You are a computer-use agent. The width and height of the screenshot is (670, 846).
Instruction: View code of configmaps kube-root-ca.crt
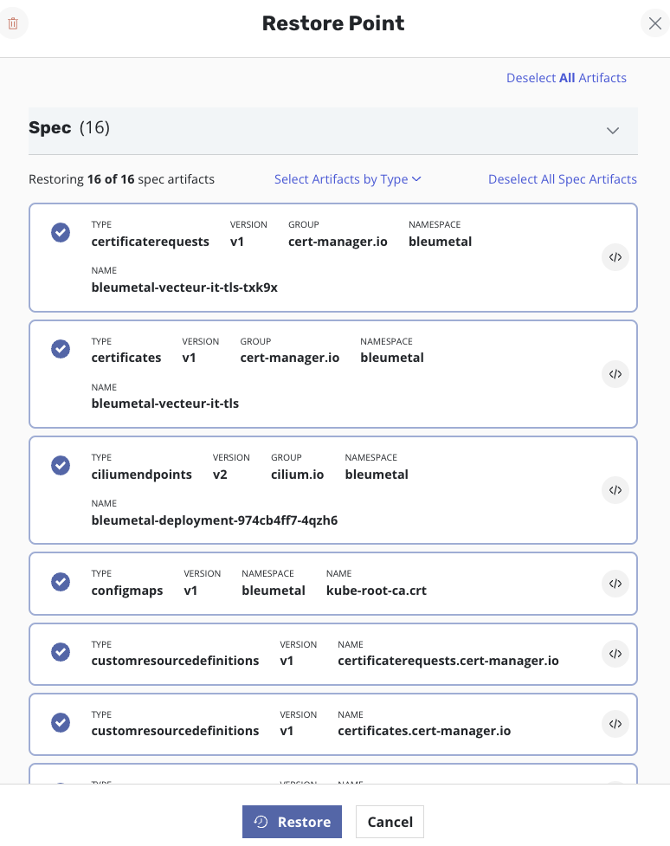pyautogui.click(x=615, y=584)
